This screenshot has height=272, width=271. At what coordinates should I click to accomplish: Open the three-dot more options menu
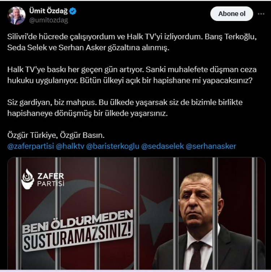click(261, 14)
